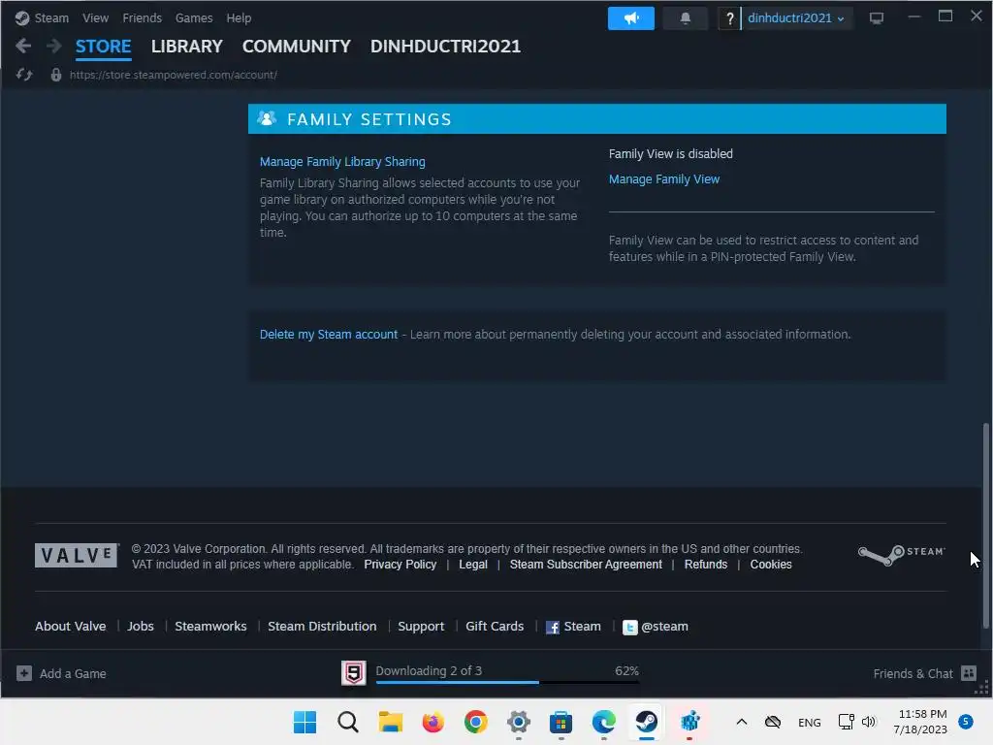Open the View menu
Viewport: 993px width, 745px height.
point(95,17)
